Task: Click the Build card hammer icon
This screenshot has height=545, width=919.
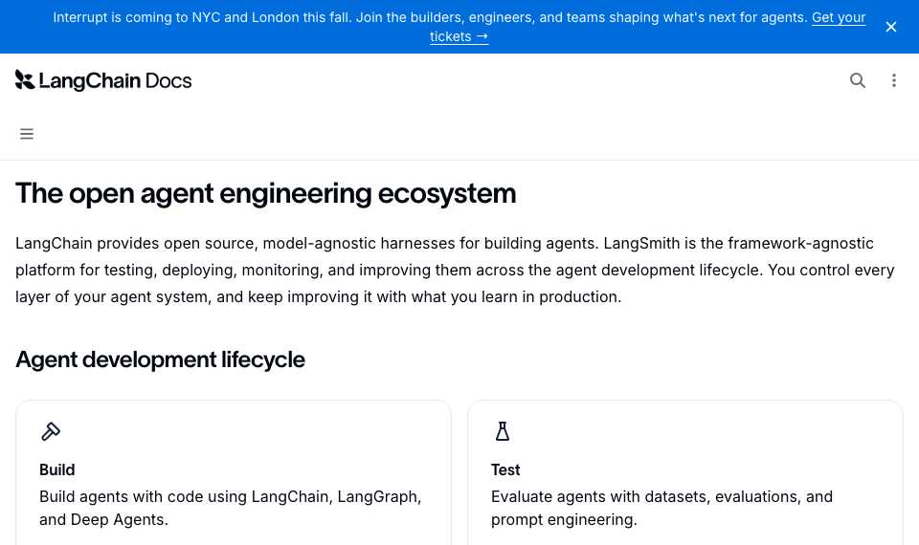Action: pos(51,431)
